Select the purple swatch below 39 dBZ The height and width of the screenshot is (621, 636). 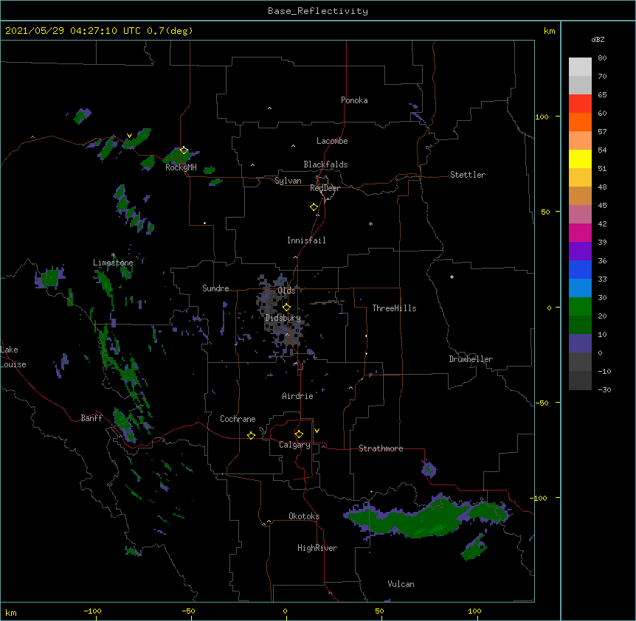tap(580, 251)
